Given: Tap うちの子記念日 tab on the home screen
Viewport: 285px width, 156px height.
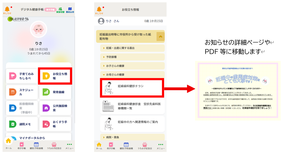Looking at the screenshot, I should [54, 146].
